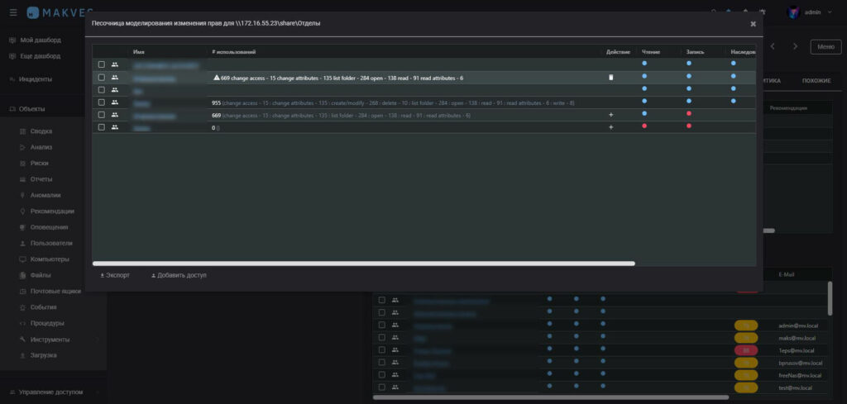847x404 pixels.
Task: Click the sandbox horizontal scrollbar
Action: 364,264
